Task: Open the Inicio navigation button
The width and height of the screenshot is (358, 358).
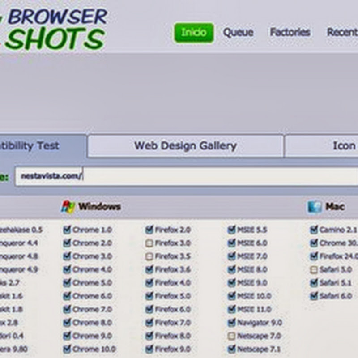Action: pyautogui.click(x=194, y=33)
